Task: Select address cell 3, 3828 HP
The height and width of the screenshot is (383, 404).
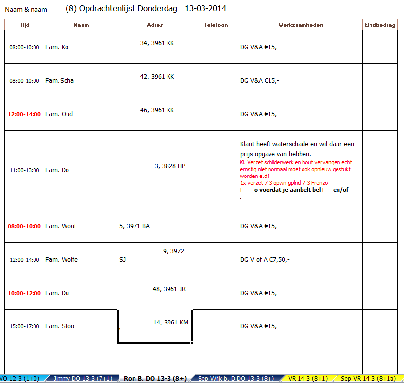Action: coord(155,170)
